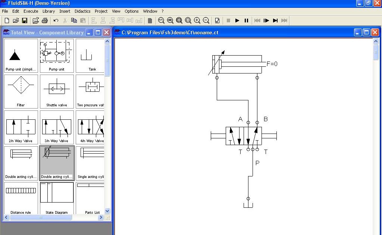Viewport: 382px width, 235px height.
Task: Print the circuit with printer icon
Action: pyautogui.click(x=45, y=21)
